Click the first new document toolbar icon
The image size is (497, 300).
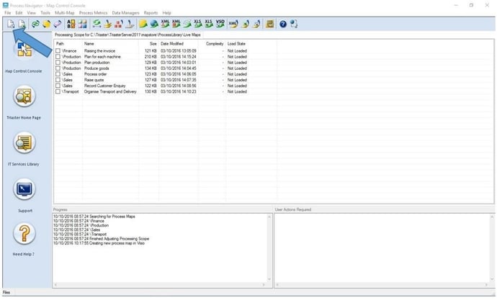[11, 24]
